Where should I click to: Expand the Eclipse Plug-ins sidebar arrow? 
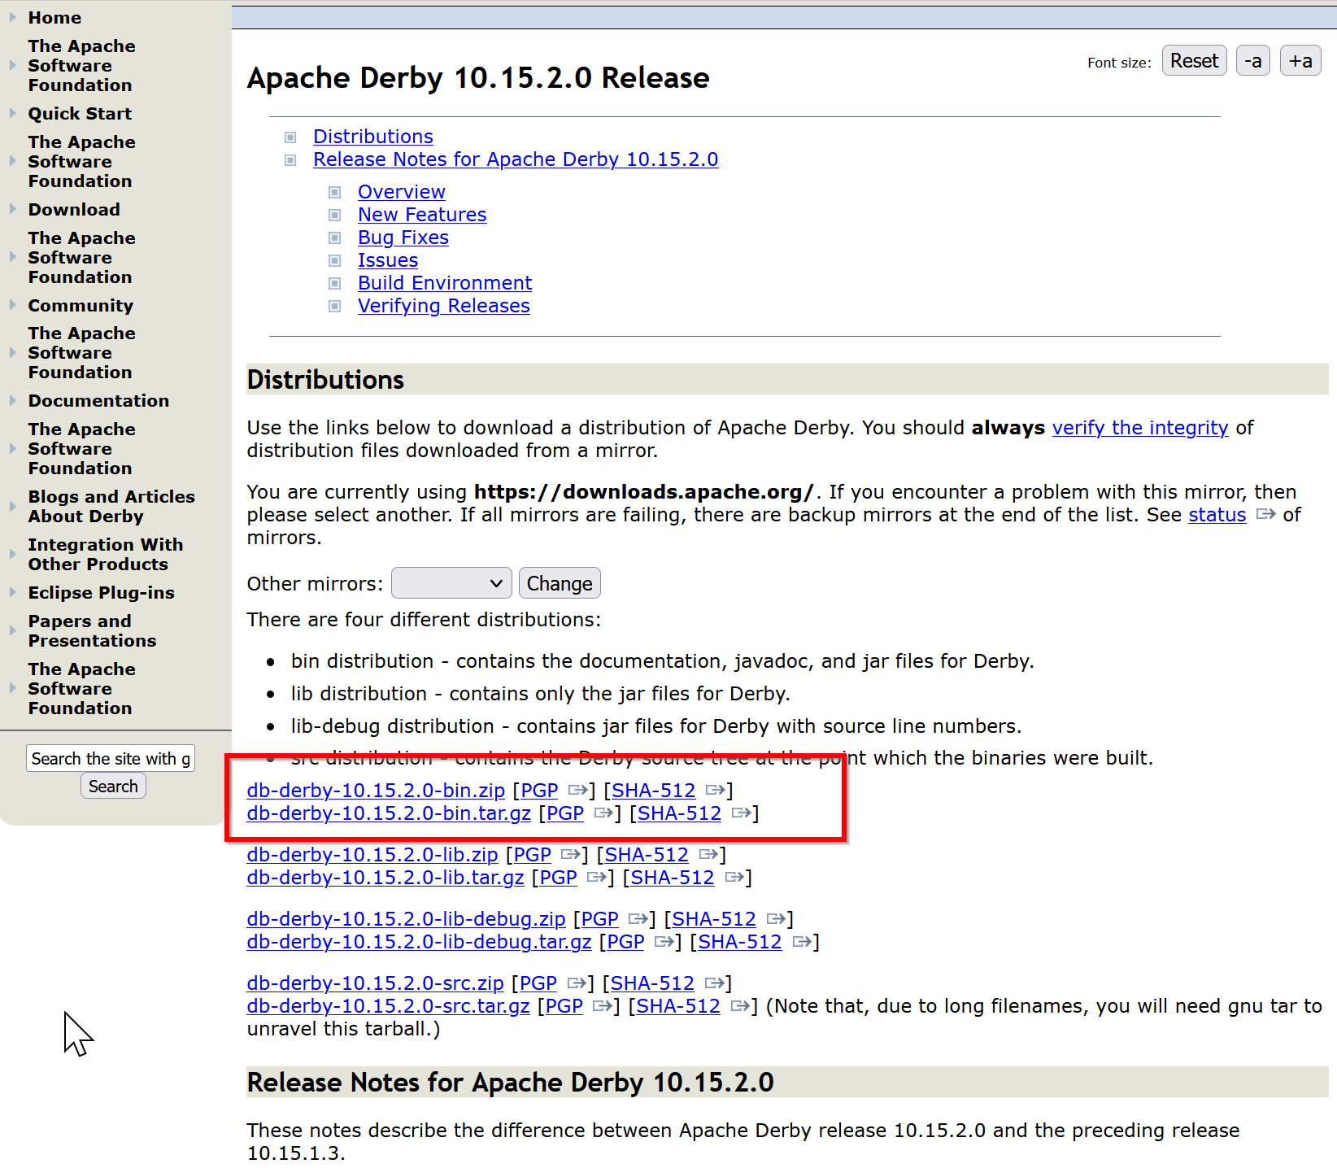pos(12,592)
